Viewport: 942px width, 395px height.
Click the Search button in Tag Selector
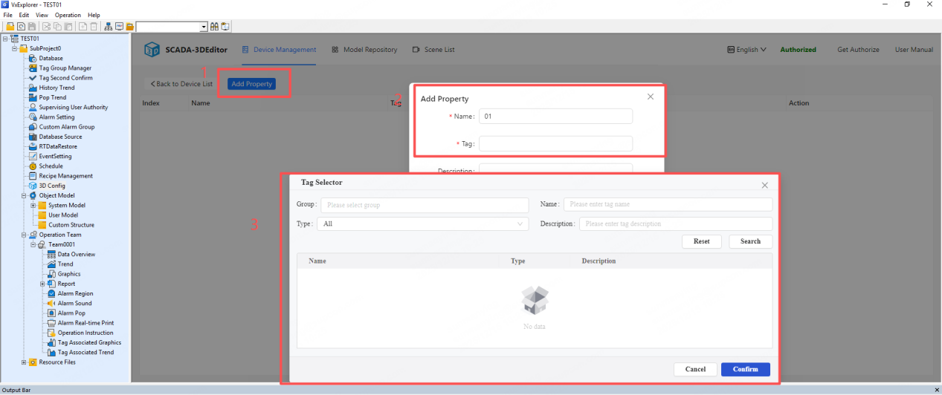(x=750, y=241)
